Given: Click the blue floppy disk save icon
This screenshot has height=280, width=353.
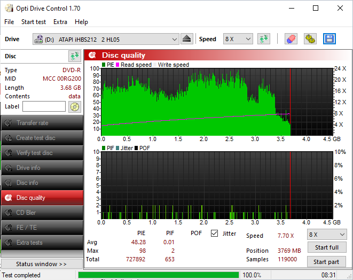Looking at the screenshot, I should (329, 39).
